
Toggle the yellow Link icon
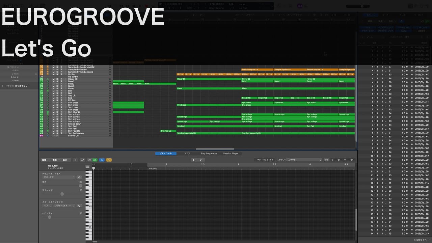[109, 160]
